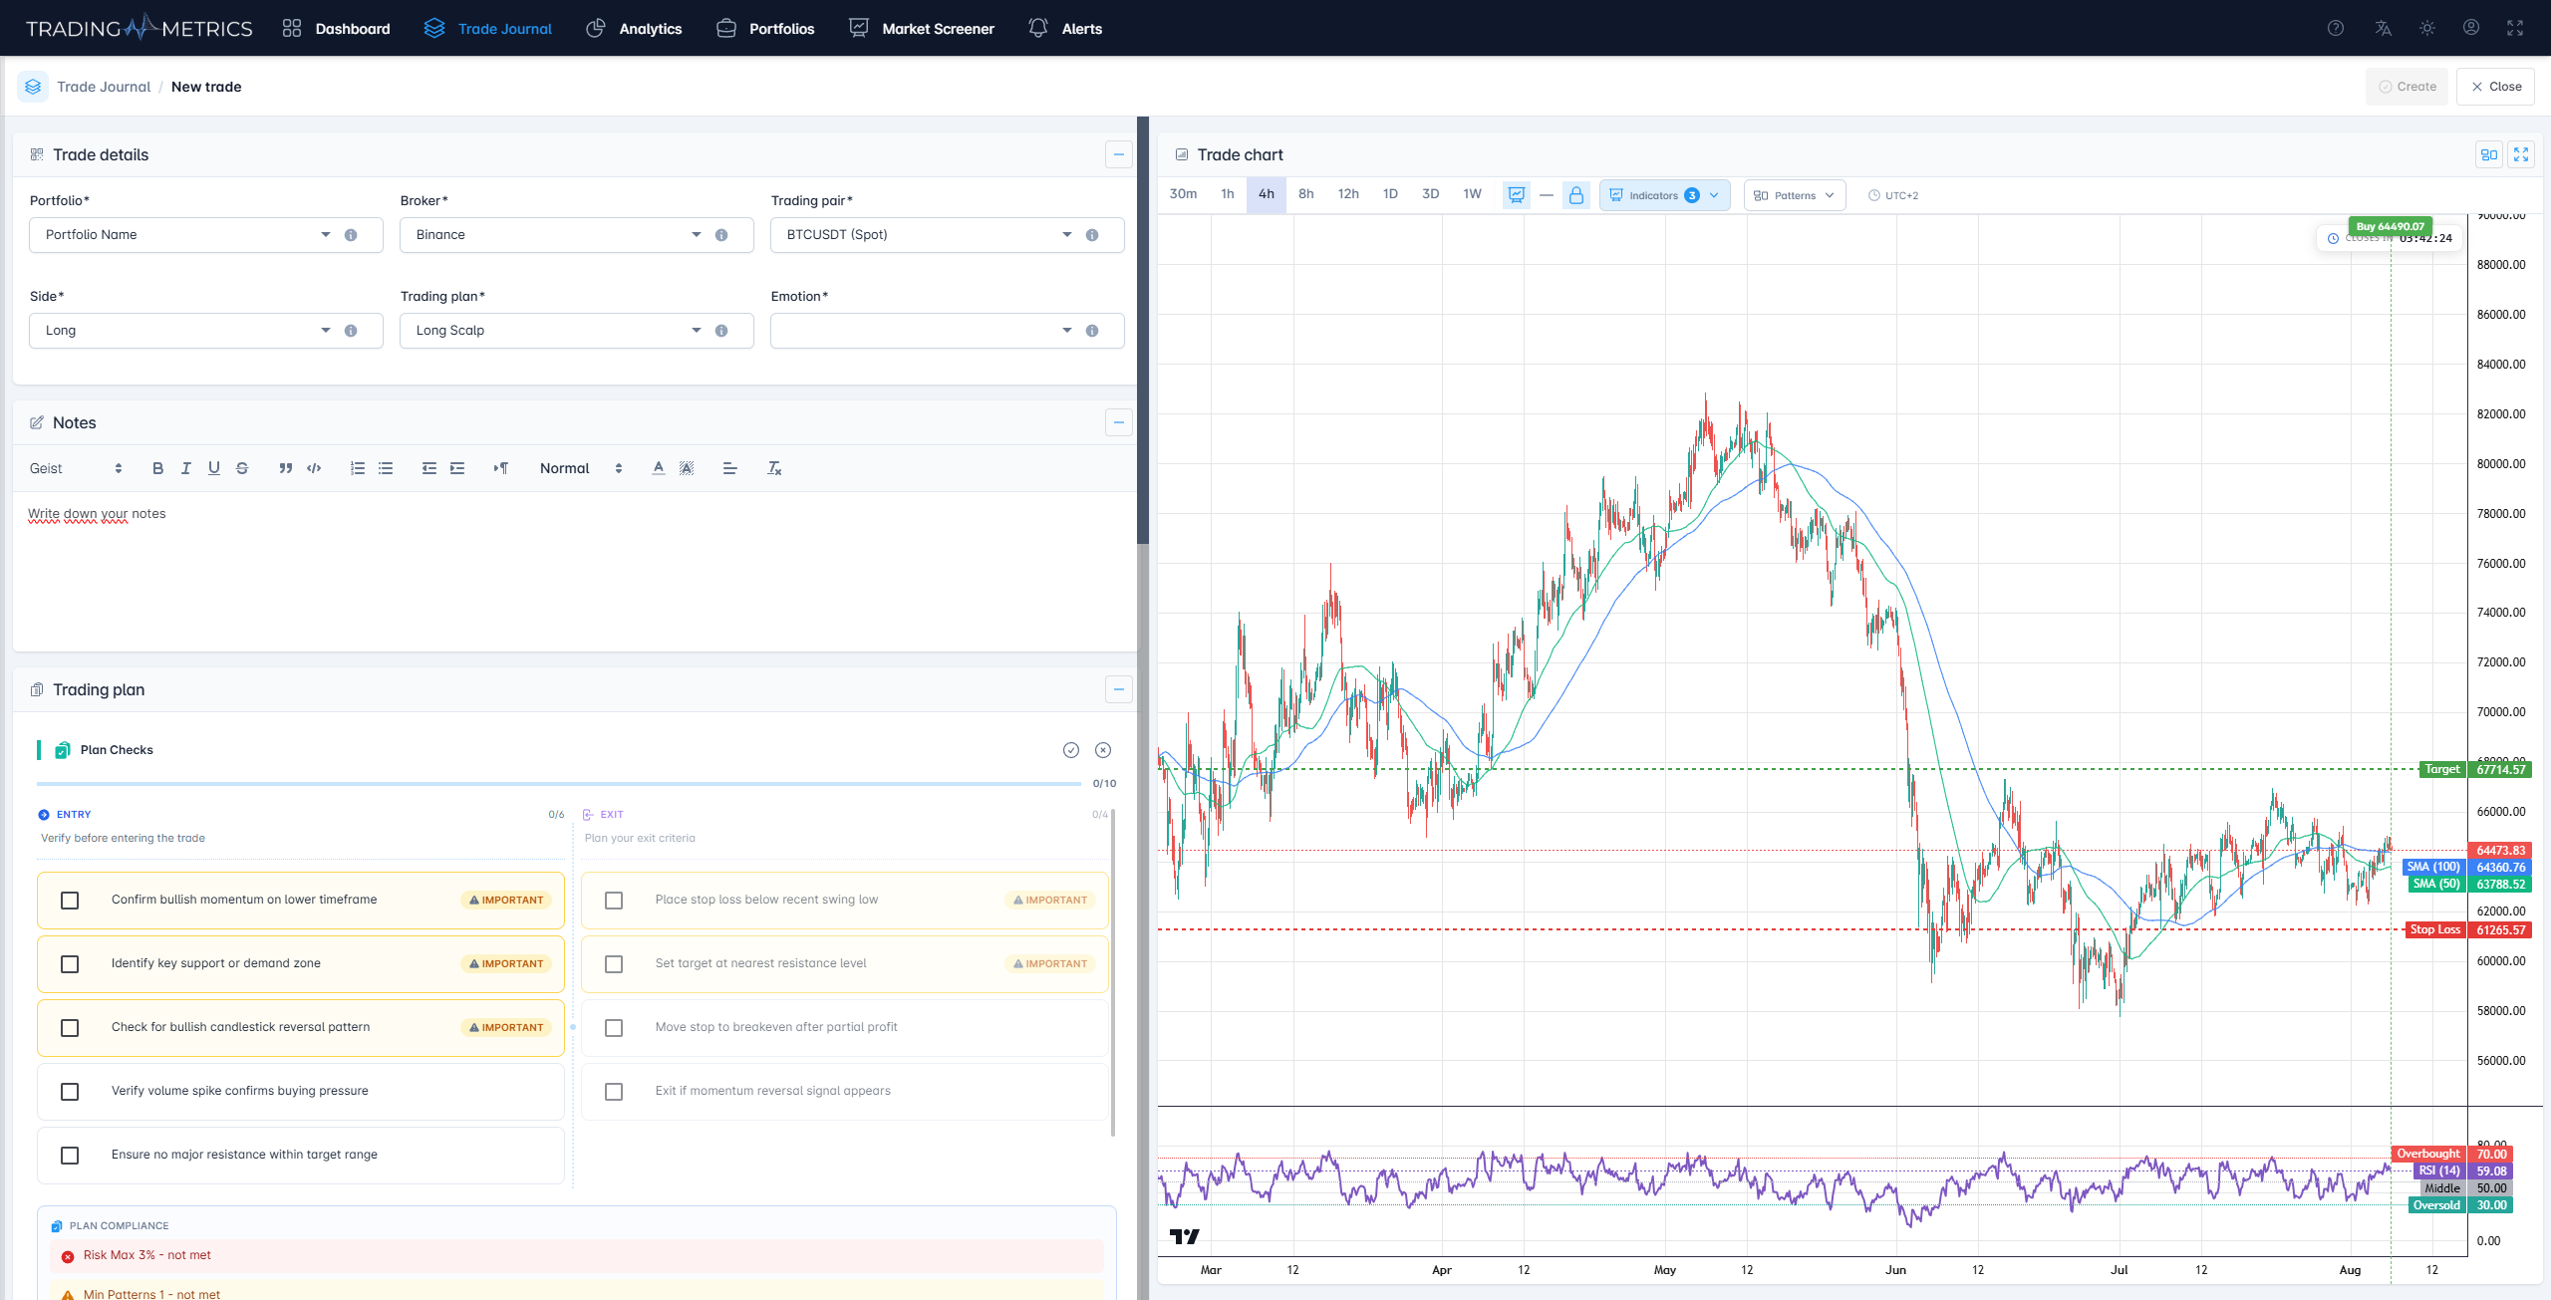Viewport: 2551px width, 1300px height.
Task: Open the Trading pair BTCUSDT dropdown
Action: (x=948, y=235)
